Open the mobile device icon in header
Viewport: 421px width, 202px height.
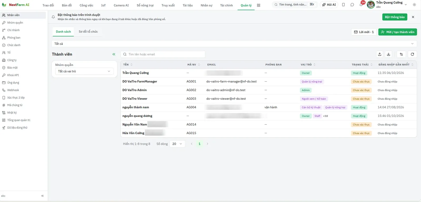(343, 5)
